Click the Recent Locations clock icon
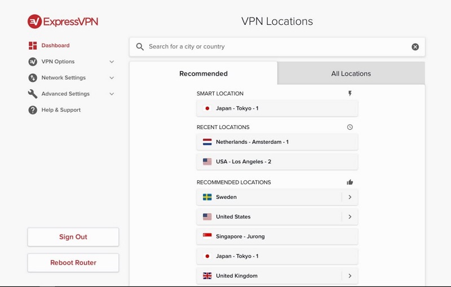This screenshot has width=451, height=287. coord(350,127)
